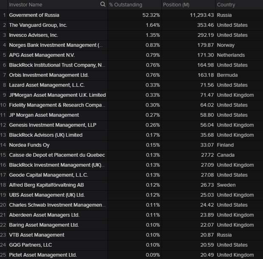
Task: Click the Netherlands country cell
Action: pos(231,55)
